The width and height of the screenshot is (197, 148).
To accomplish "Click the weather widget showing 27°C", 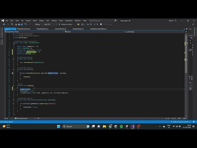I will 6,126.
